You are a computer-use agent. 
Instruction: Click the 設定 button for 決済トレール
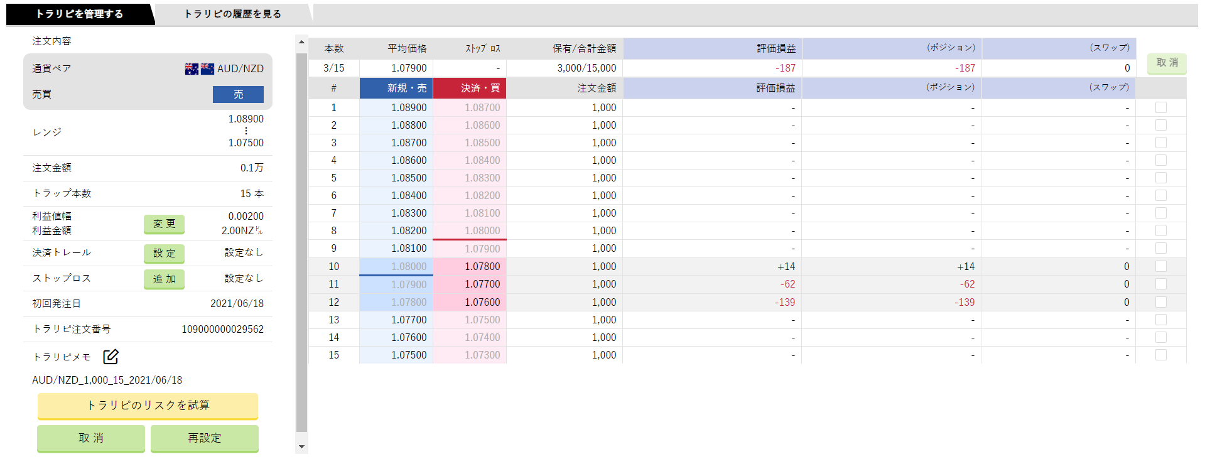[x=164, y=254]
